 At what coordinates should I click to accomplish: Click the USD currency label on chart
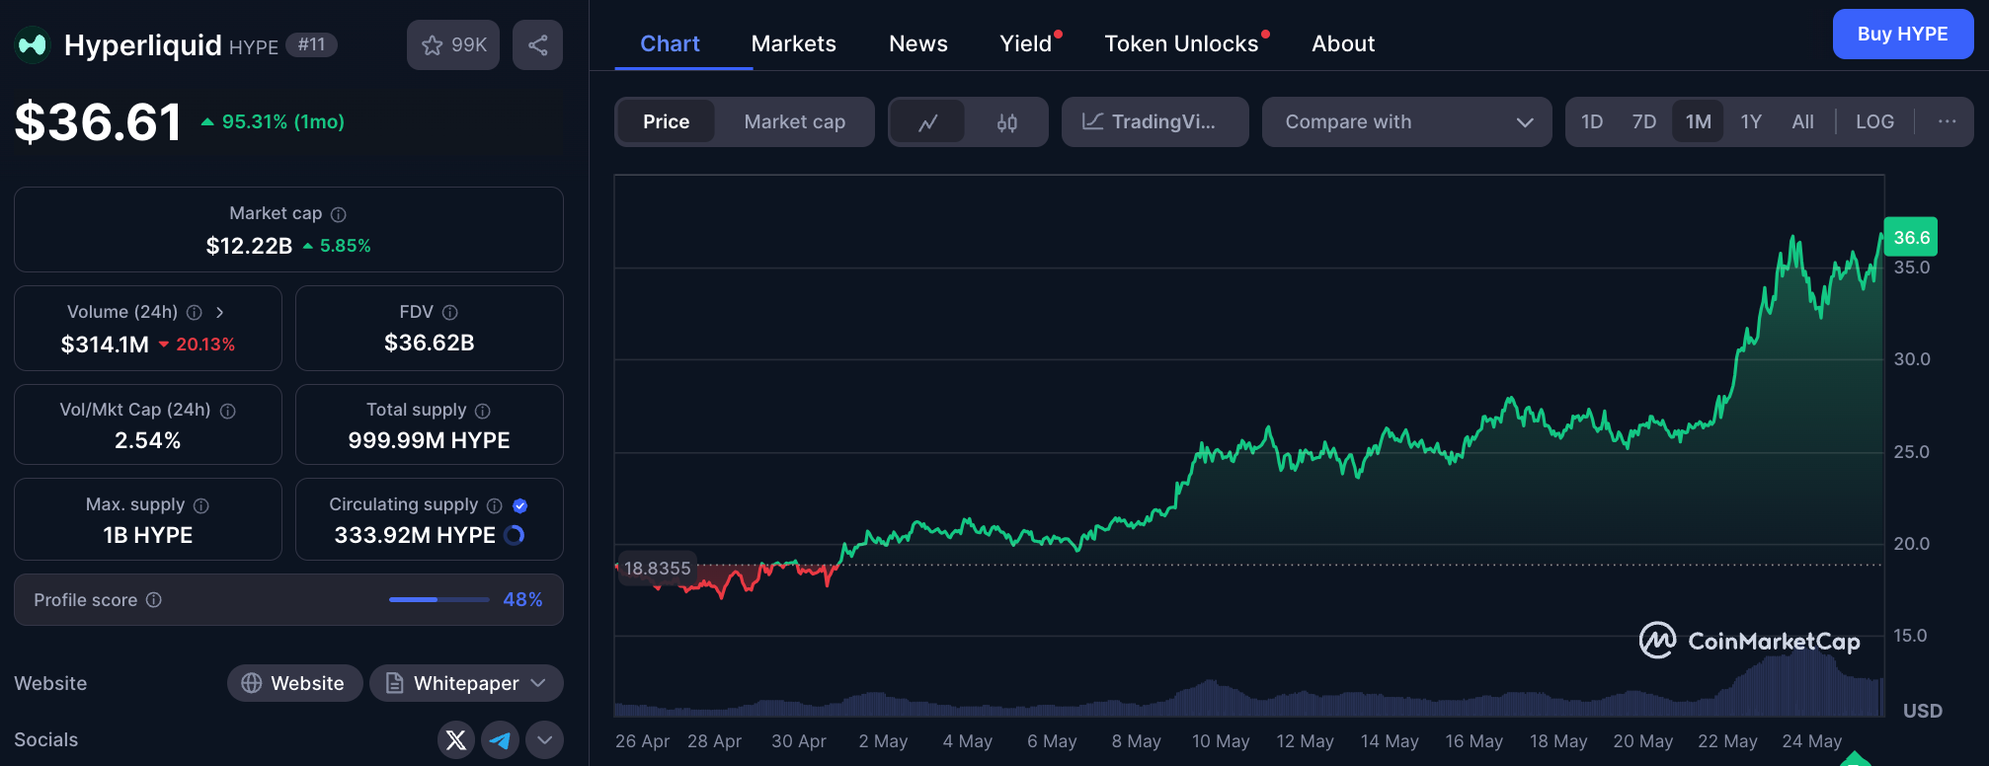tap(1922, 711)
